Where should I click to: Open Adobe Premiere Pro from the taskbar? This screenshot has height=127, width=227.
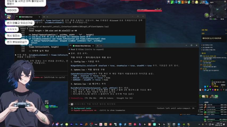72,124
